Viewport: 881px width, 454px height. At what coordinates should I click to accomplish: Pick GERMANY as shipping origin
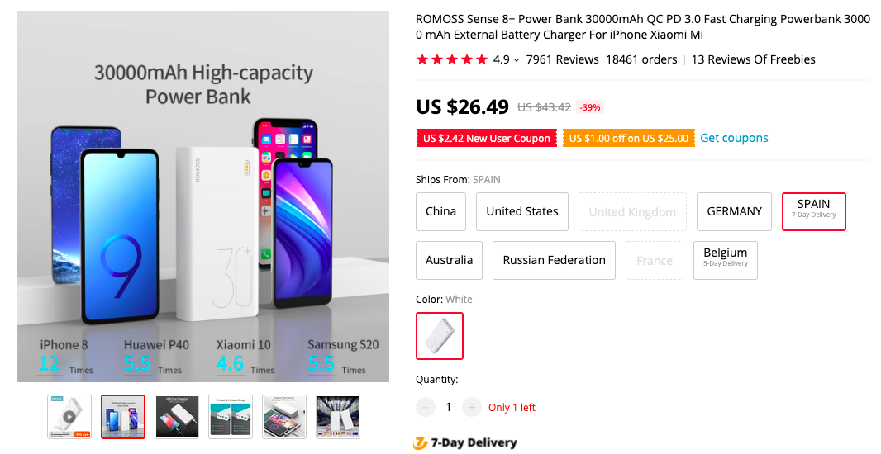[734, 211]
